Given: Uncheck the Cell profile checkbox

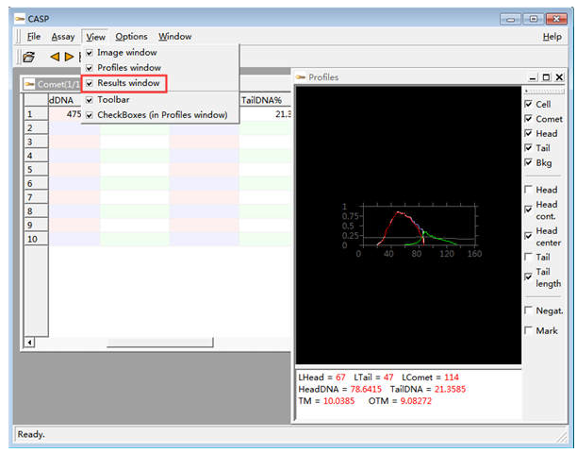Looking at the screenshot, I should pos(528,104).
